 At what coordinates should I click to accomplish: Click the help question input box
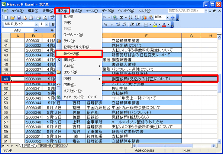(186, 11)
